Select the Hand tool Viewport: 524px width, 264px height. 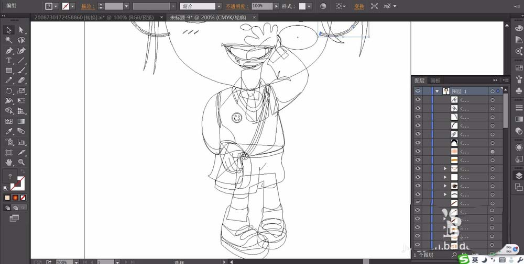(x=9, y=163)
